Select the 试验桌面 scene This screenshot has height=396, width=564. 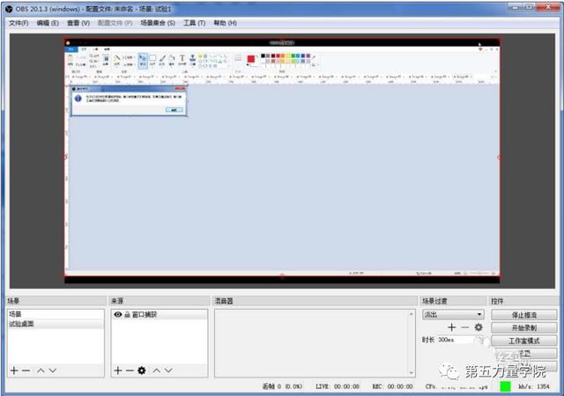tap(55, 324)
